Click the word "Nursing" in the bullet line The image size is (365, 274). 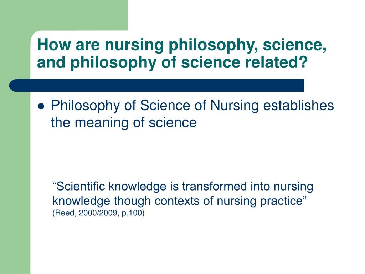235,106
